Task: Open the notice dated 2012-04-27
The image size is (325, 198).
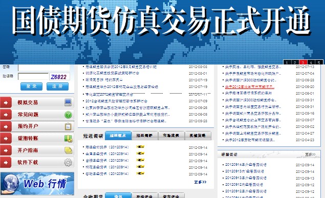Action: (x=253, y=133)
